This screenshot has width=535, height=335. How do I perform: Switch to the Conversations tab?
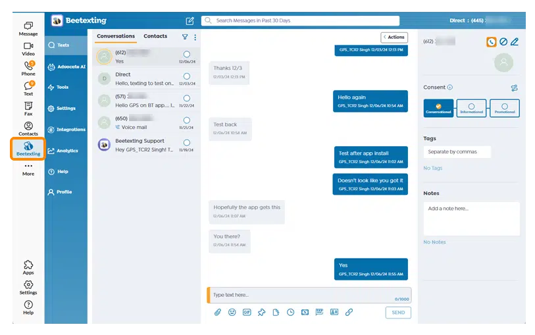click(x=116, y=36)
